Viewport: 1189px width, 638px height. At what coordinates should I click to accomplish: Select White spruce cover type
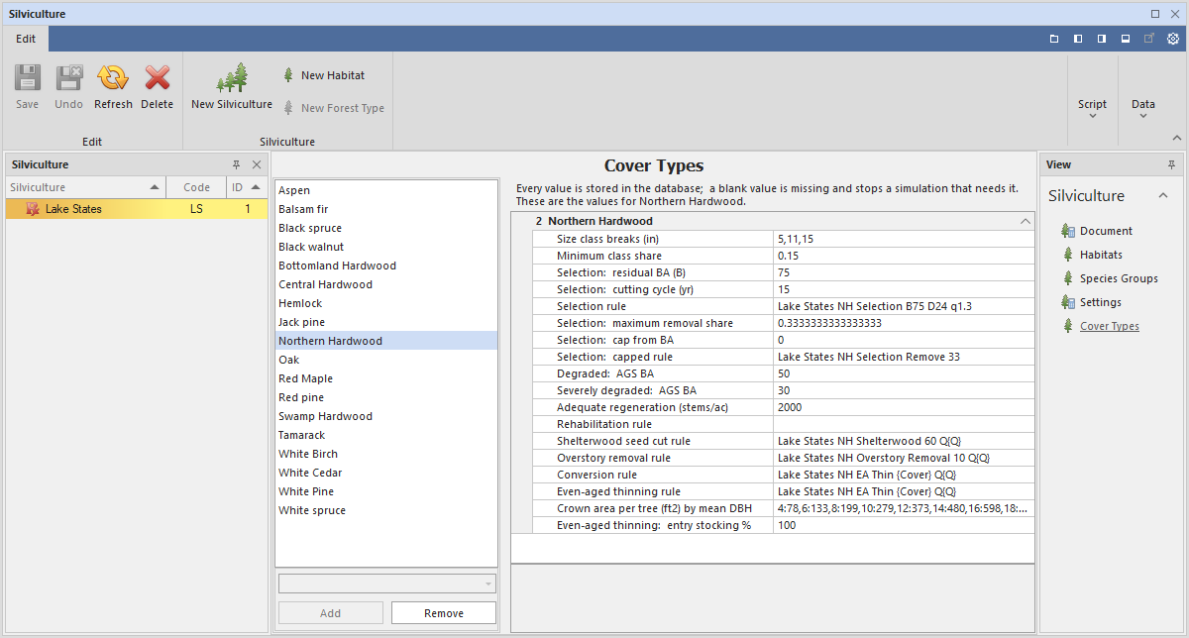(x=386, y=510)
